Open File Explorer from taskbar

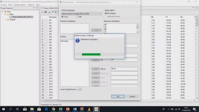[x=32, y=109]
